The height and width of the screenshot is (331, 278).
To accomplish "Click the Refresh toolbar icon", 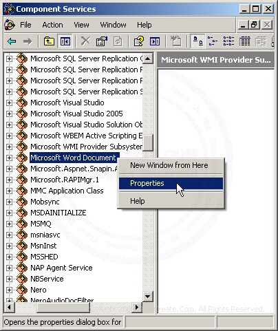I will (x=118, y=41).
